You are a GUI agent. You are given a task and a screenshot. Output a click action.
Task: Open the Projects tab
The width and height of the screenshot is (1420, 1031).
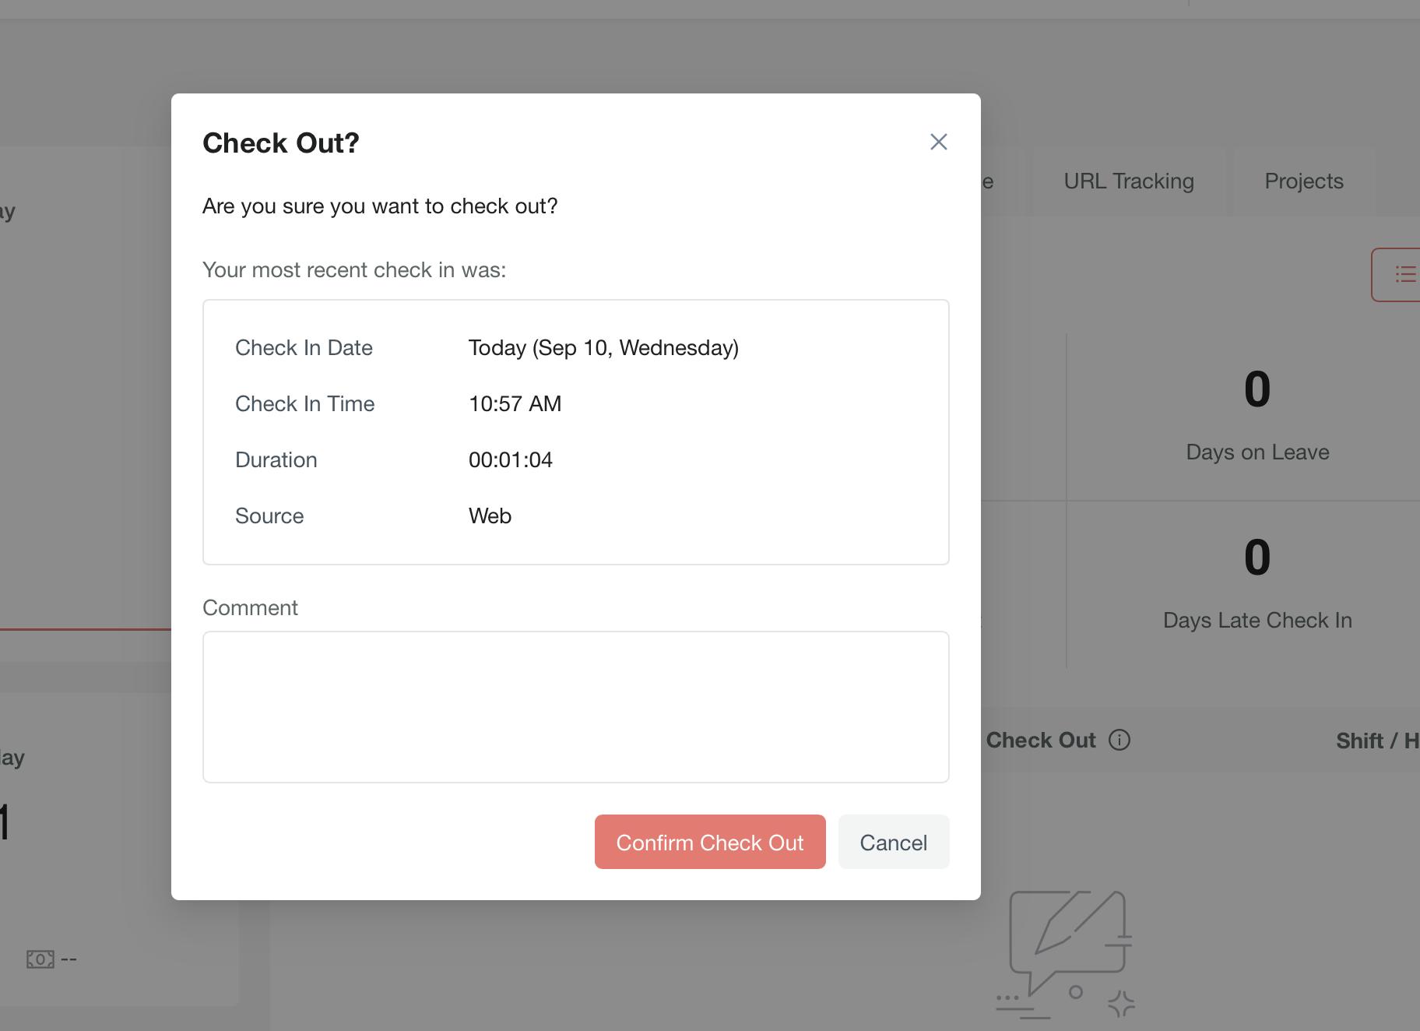[x=1303, y=181]
